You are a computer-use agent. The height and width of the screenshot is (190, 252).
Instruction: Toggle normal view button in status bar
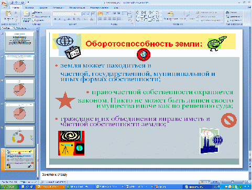(x=202, y=182)
